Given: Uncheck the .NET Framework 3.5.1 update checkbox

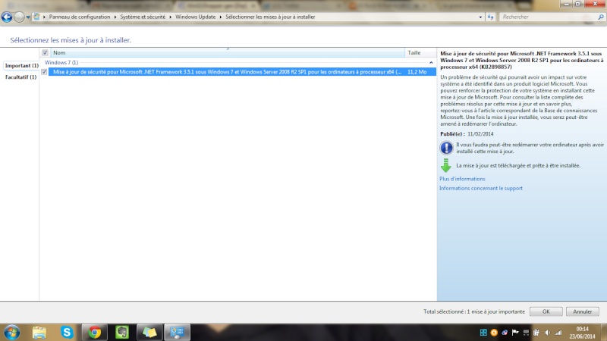Looking at the screenshot, I should 44,72.
